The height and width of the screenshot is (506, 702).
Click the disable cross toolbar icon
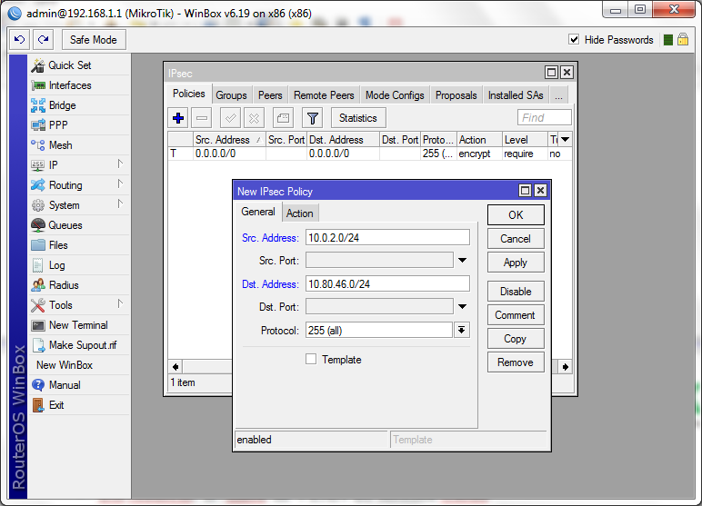click(254, 118)
